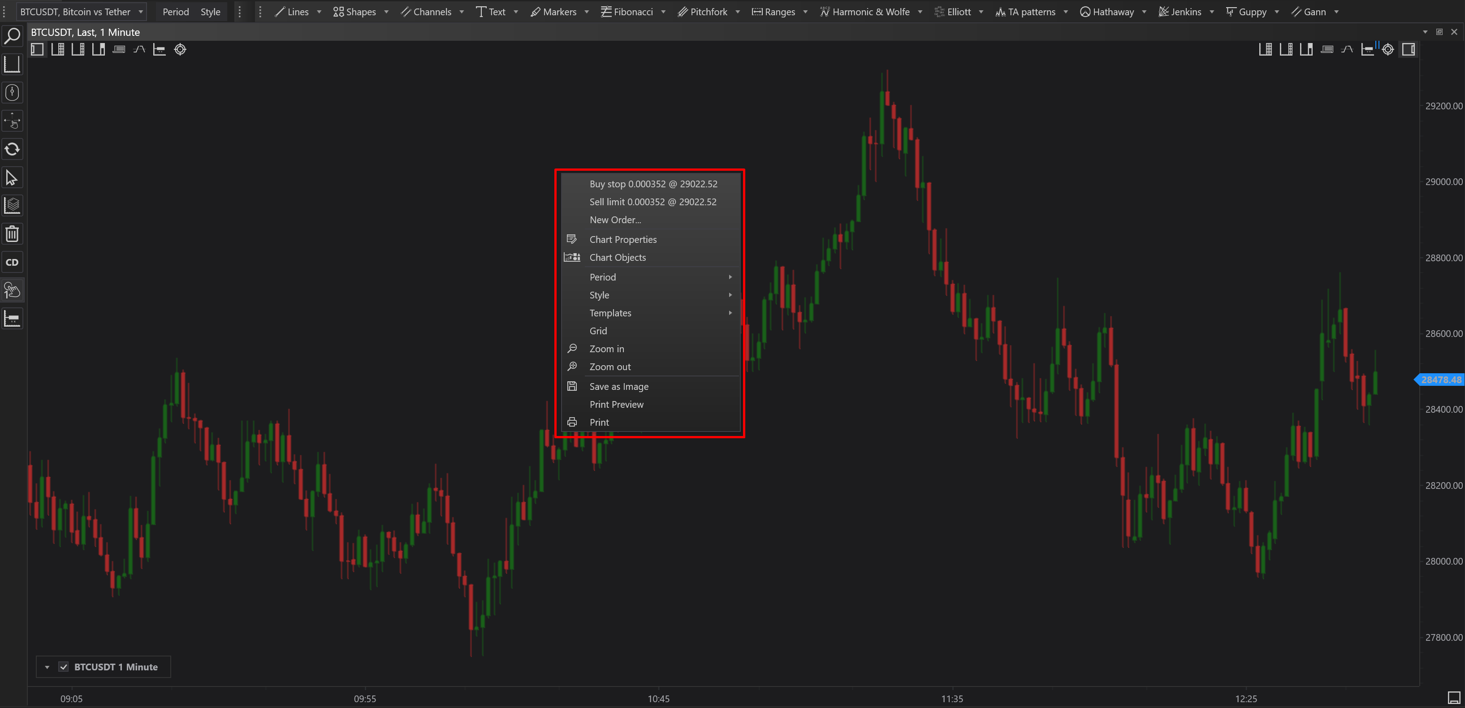
Task: Click the refresh arrows icon in sidebar
Action: [12, 150]
